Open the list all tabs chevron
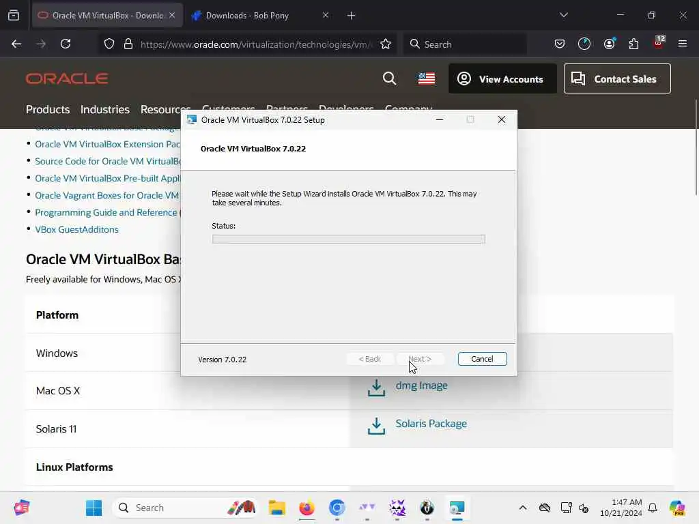699x524 pixels. [563, 15]
